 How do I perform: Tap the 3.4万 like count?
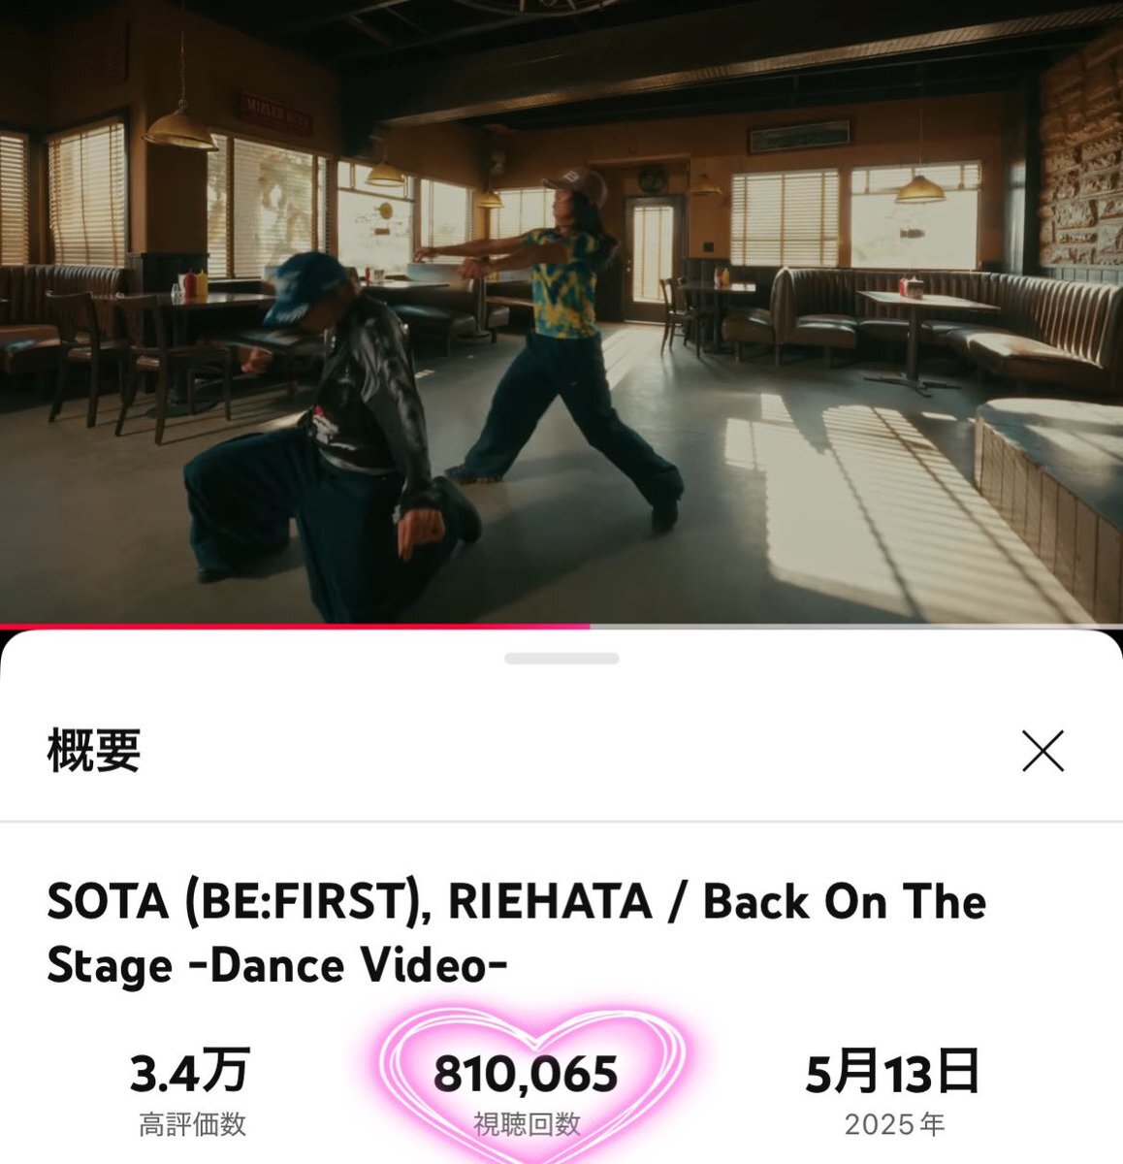point(191,1071)
